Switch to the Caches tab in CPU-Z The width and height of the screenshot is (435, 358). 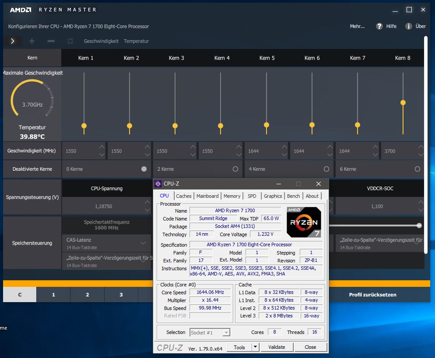click(x=184, y=196)
